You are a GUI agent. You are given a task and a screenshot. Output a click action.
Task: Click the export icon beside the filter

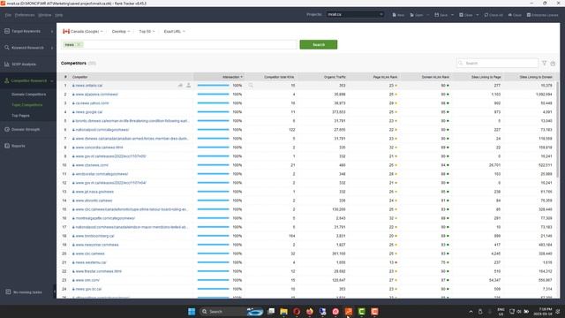[x=553, y=63]
